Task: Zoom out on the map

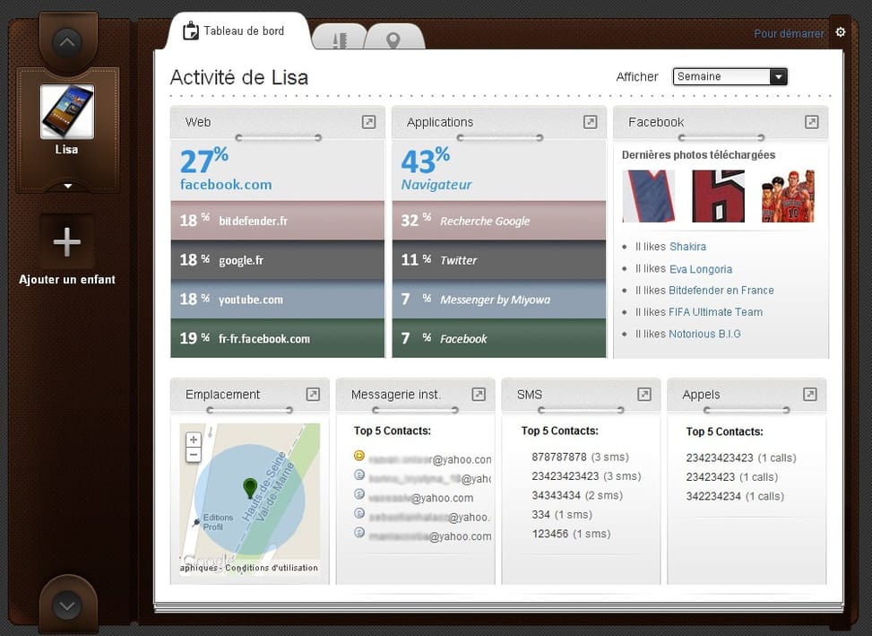Action: coord(193,455)
